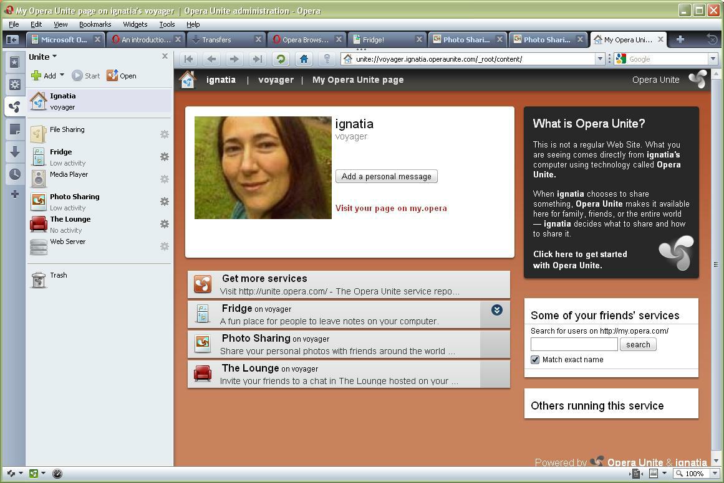Click the Fast Forward button

[x=258, y=59]
